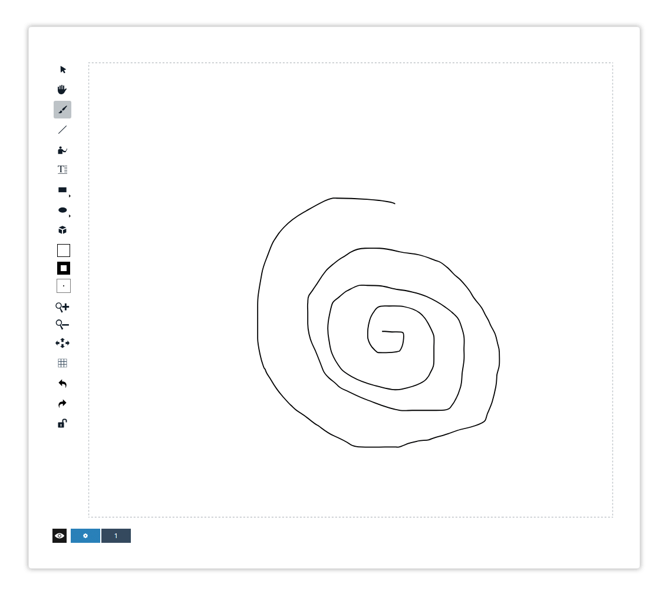Toggle the eye visibility button
This screenshot has width=669, height=600.
[x=60, y=536]
